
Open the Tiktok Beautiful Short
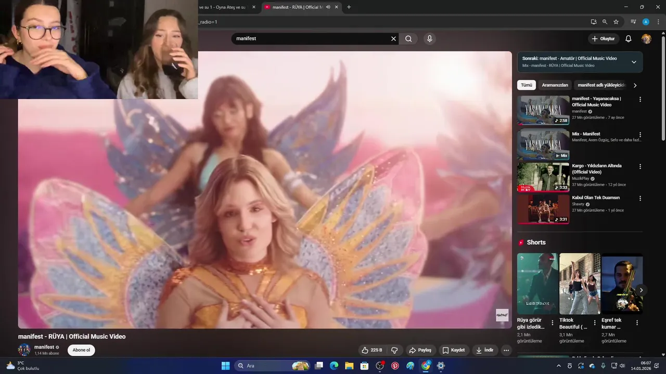[580, 284]
